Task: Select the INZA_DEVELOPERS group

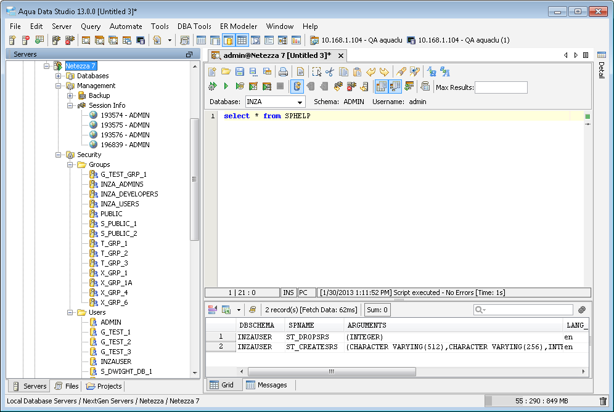Action: 129,194
